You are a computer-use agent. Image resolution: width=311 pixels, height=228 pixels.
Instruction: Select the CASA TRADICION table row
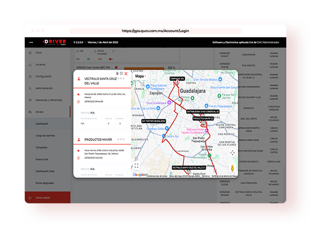pos(250,183)
